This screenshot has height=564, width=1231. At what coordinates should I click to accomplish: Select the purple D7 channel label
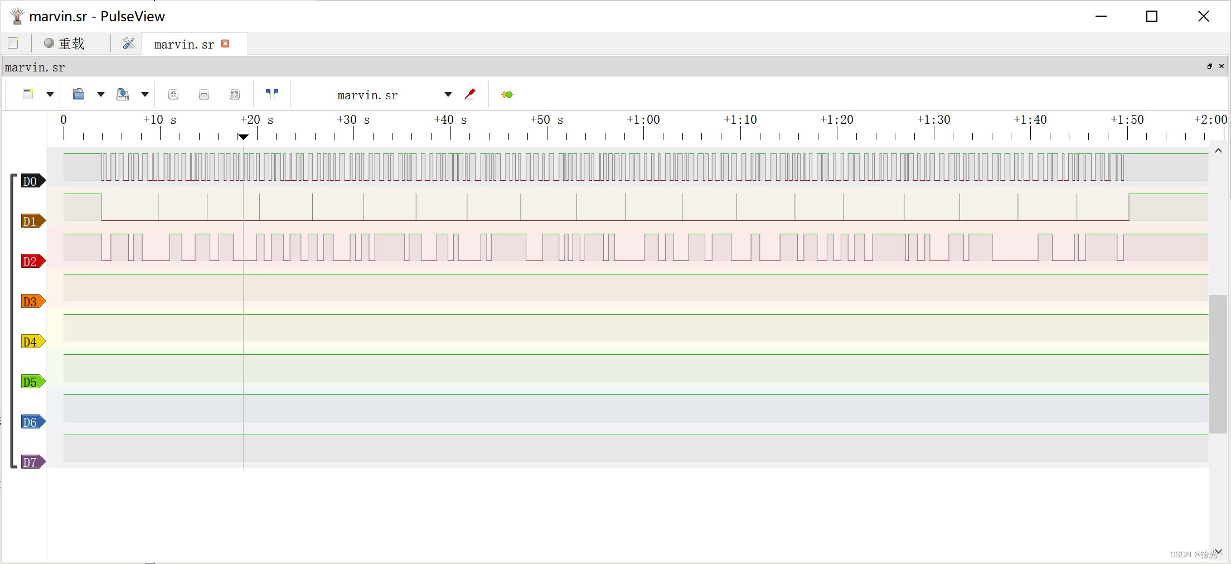33,462
